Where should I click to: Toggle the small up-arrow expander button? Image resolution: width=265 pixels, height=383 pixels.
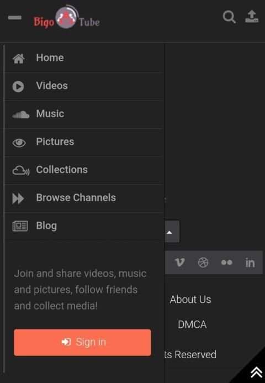172,232
